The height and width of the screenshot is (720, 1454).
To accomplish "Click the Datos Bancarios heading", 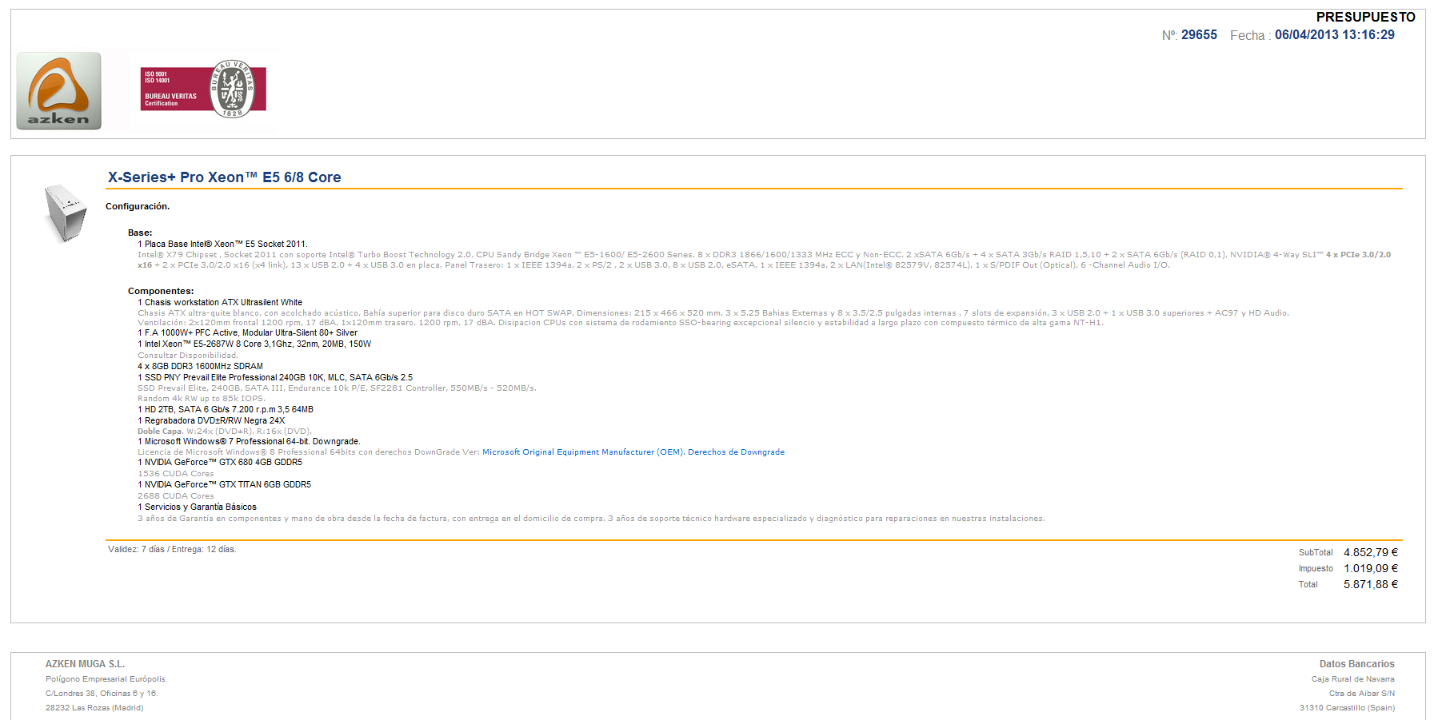I will click(x=1356, y=664).
